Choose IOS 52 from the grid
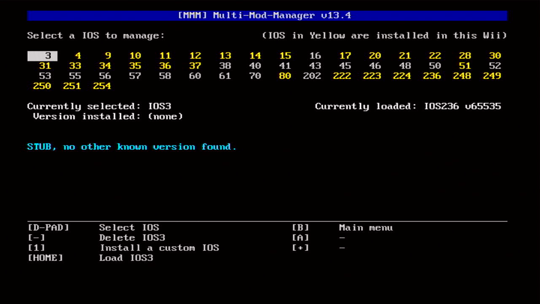 point(495,66)
